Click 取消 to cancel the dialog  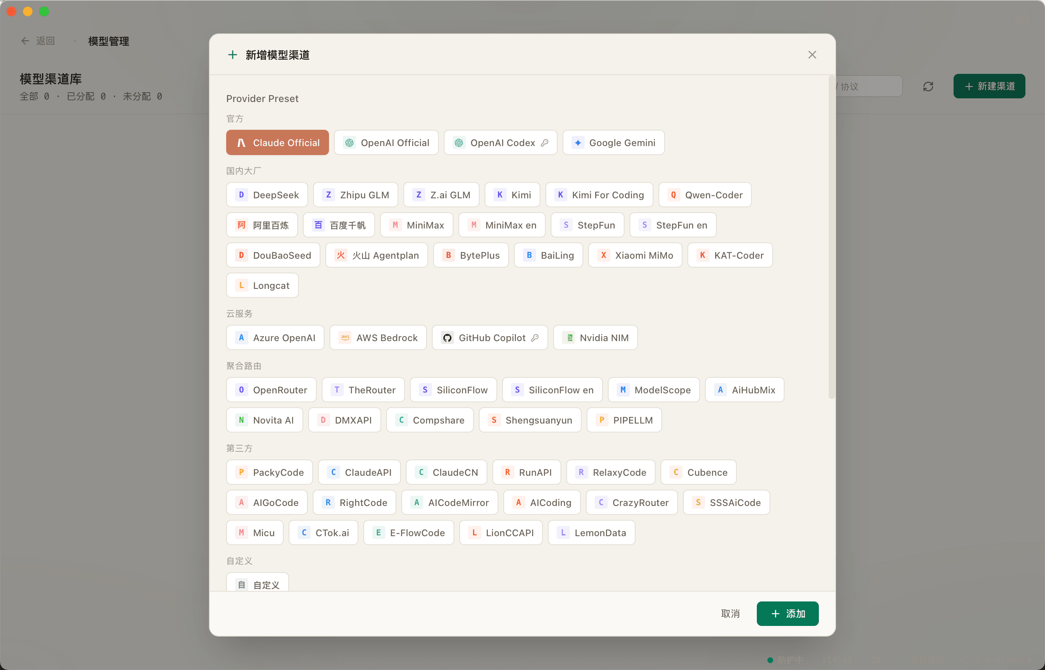[x=730, y=613]
